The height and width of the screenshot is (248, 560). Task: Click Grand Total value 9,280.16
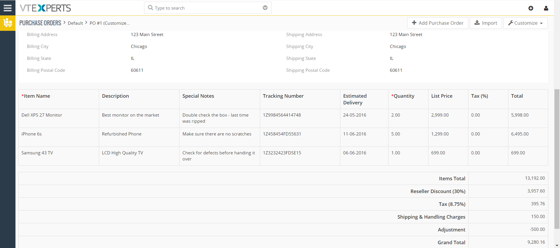pos(536,242)
